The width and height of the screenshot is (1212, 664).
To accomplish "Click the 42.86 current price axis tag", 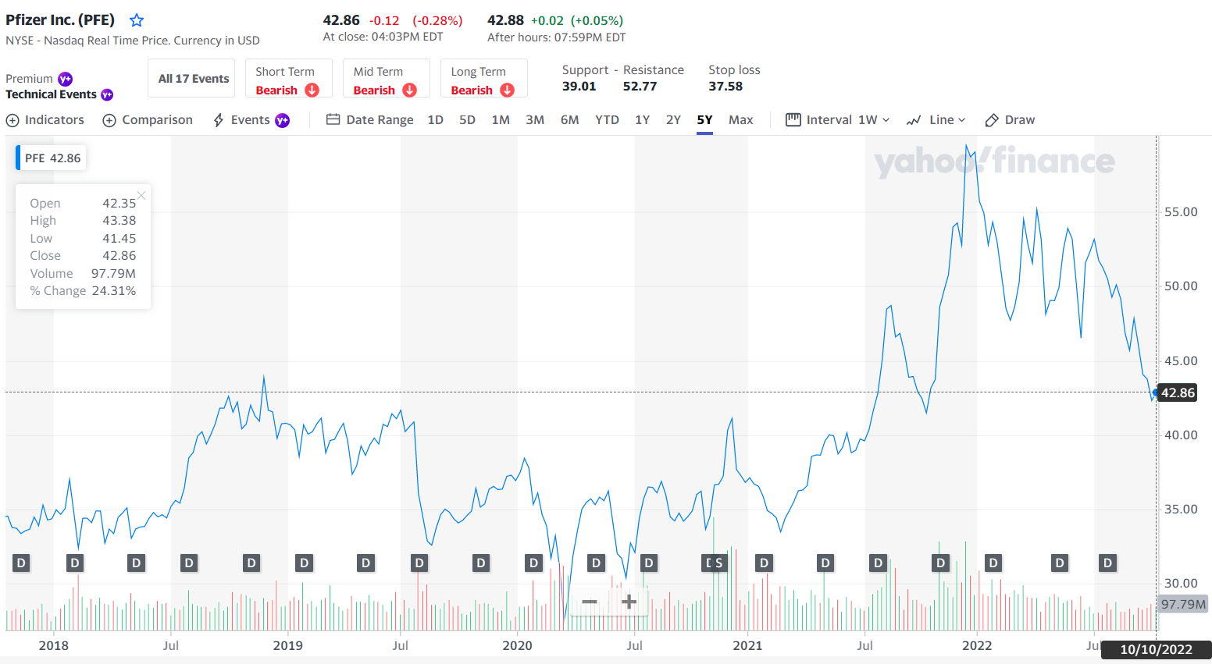I will (1178, 392).
